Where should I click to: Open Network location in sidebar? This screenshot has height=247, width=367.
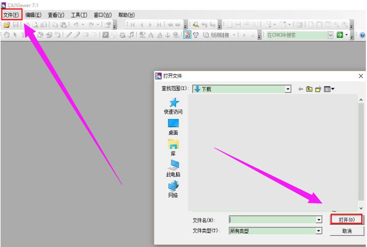[x=173, y=189]
